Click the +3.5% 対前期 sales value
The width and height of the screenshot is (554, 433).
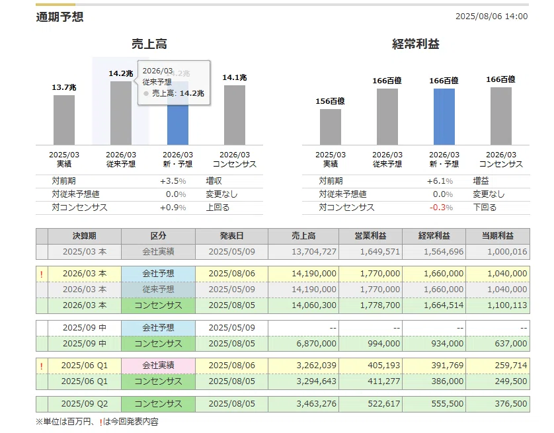tap(173, 181)
